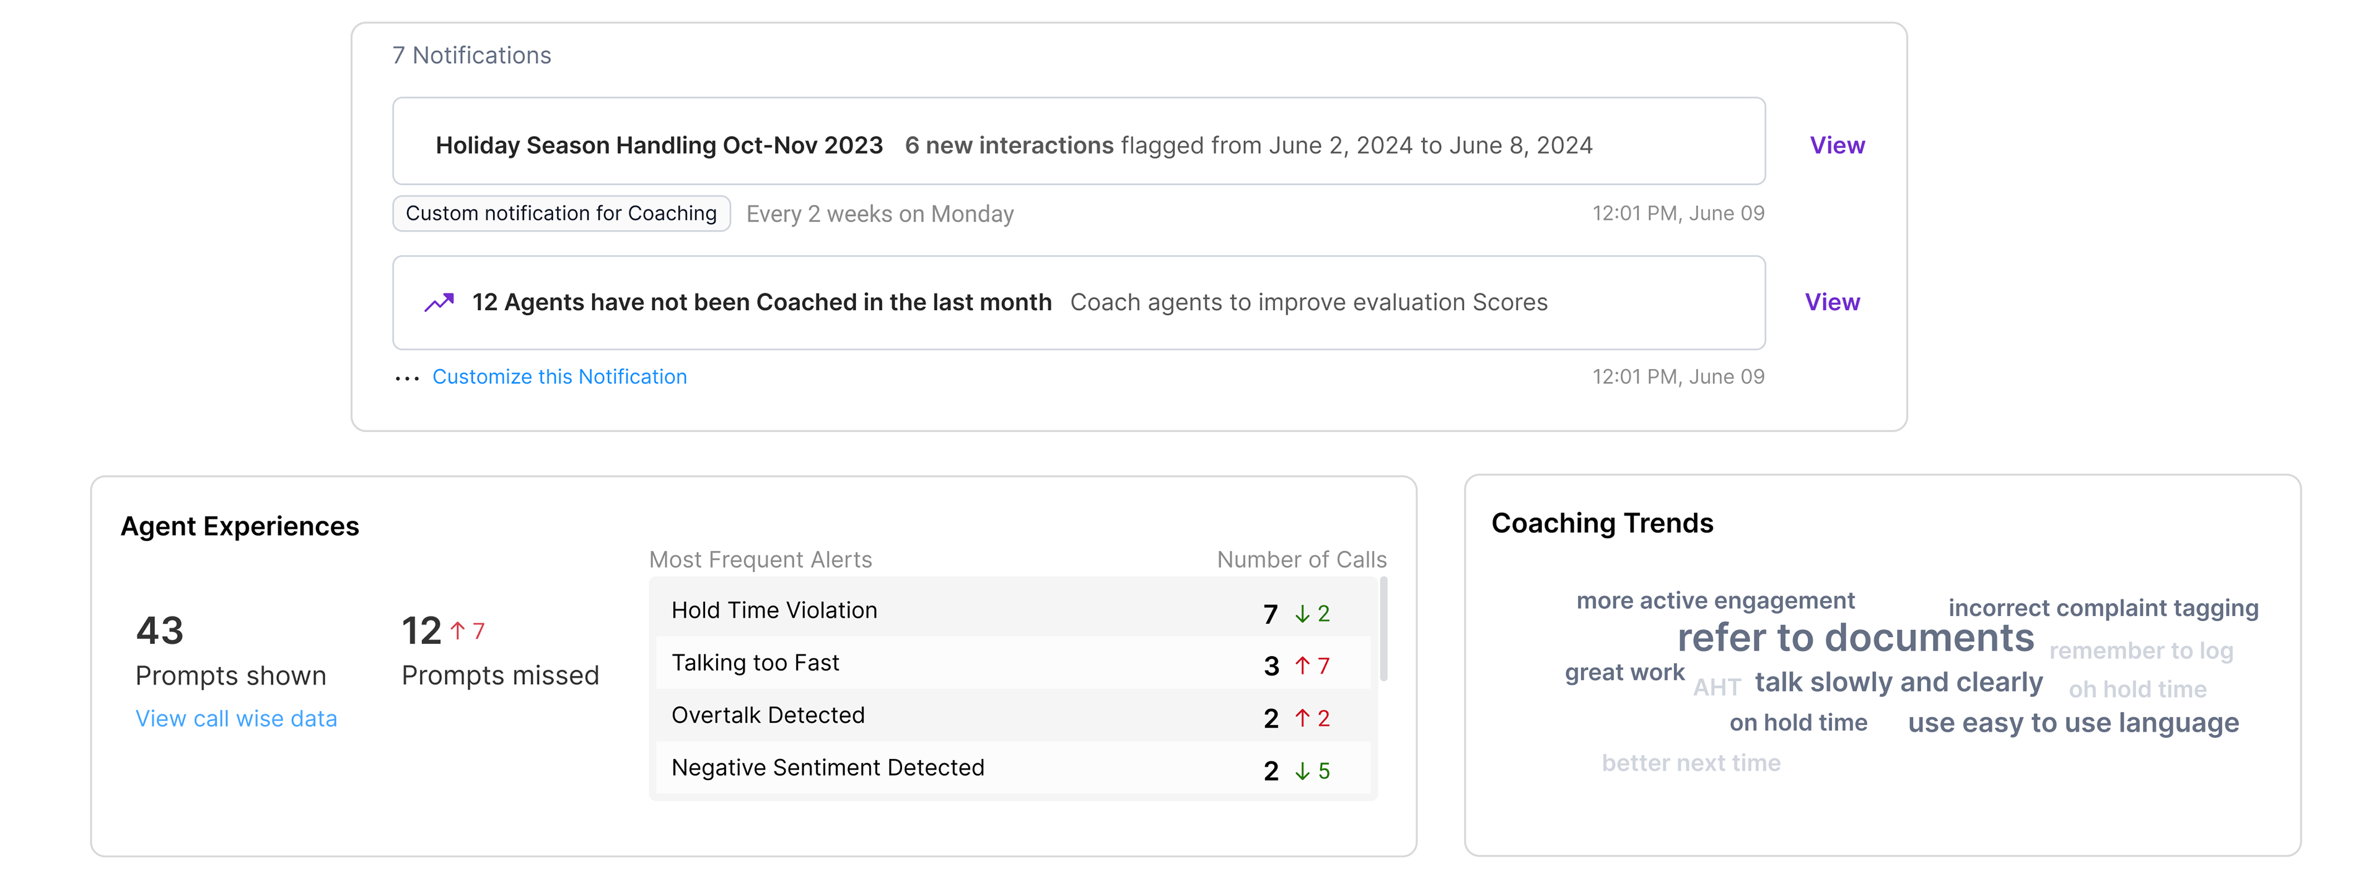The height and width of the screenshot is (879, 2379).
Task: Click the three-dot more options icon
Action: [x=406, y=378]
